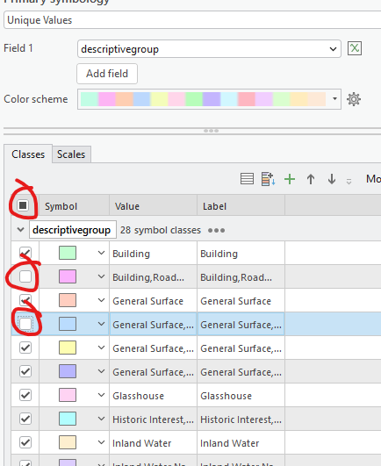Click the Label column header
Image resolution: width=381 pixels, height=466 pixels.
pyautogui.click(x=241, y=205)
